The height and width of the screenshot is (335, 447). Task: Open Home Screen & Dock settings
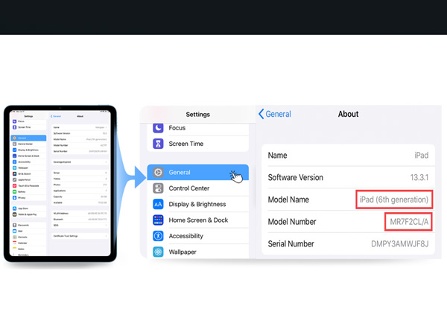click(x=198, y=220)
